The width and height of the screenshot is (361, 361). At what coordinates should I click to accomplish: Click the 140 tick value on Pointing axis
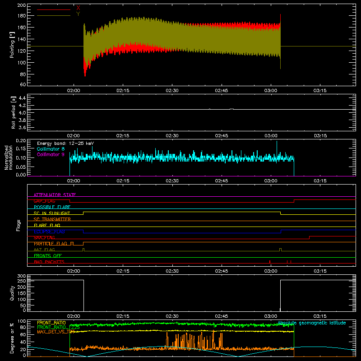tap(21, 39)
